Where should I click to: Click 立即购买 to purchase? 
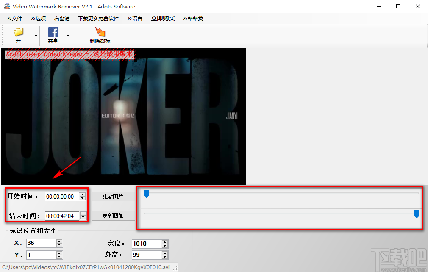[x=163, y=18]
